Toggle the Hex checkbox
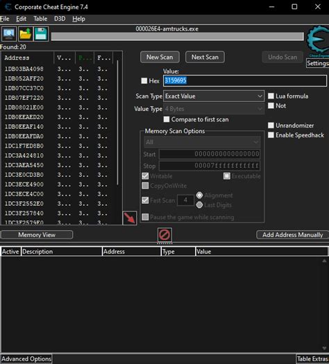Image resolution: width=329 pixels, height=364 pixels. click(x=144, y=80)
